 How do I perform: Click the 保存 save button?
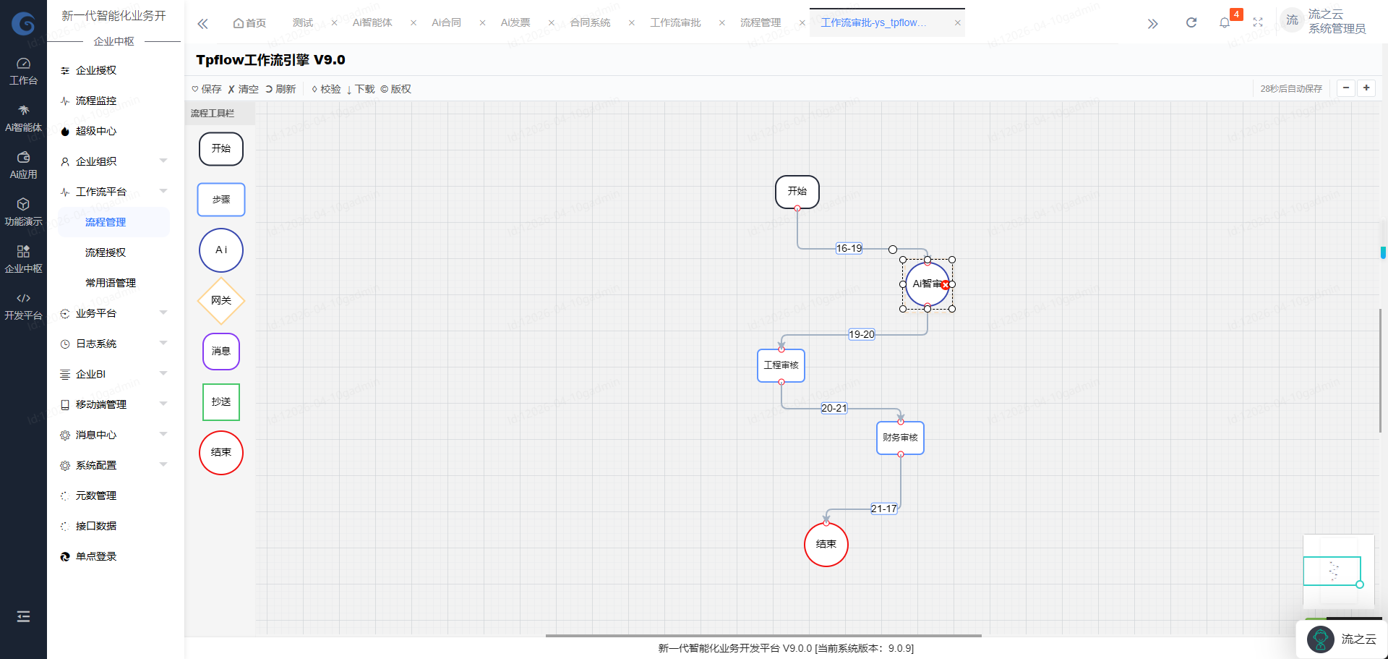[207, 89]
